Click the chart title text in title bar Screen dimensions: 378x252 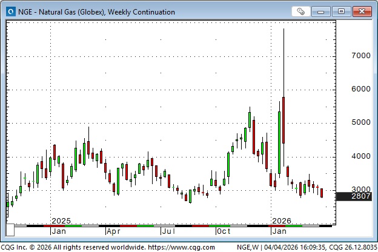pyautogui.click(x=98, y=12)
